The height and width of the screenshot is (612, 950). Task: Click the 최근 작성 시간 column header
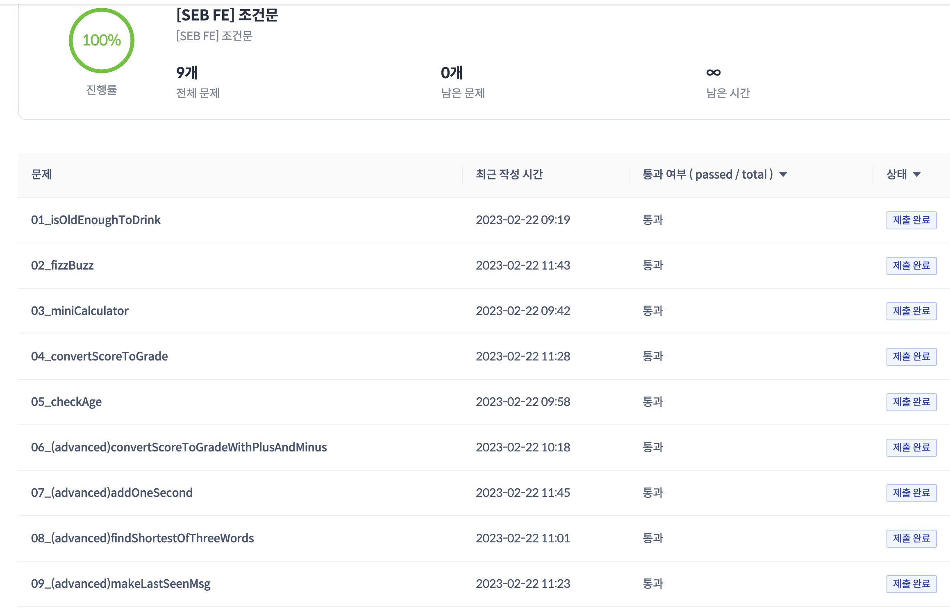coord(509,175)
